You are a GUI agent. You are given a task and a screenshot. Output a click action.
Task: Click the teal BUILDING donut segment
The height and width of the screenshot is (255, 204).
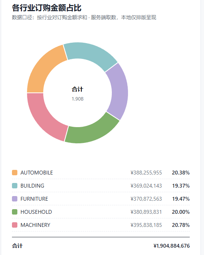(91, 54)
